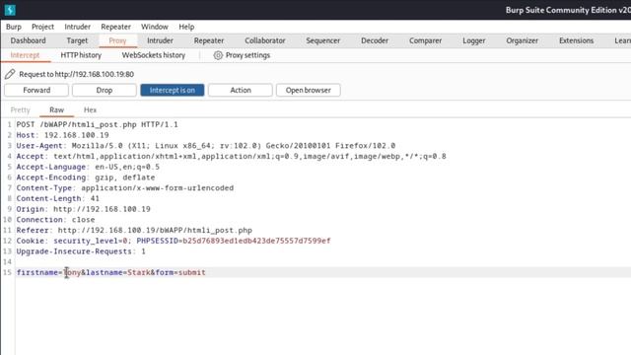Open the Decoder tab
Viewport: 631px width, 355px height.
375,40
